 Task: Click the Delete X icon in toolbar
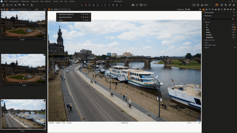pos(16,5)
